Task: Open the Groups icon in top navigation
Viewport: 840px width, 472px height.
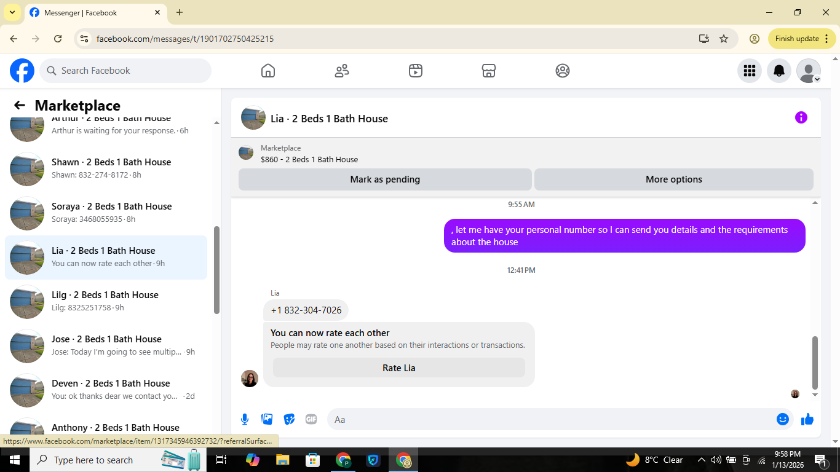Action: point(563,71)
